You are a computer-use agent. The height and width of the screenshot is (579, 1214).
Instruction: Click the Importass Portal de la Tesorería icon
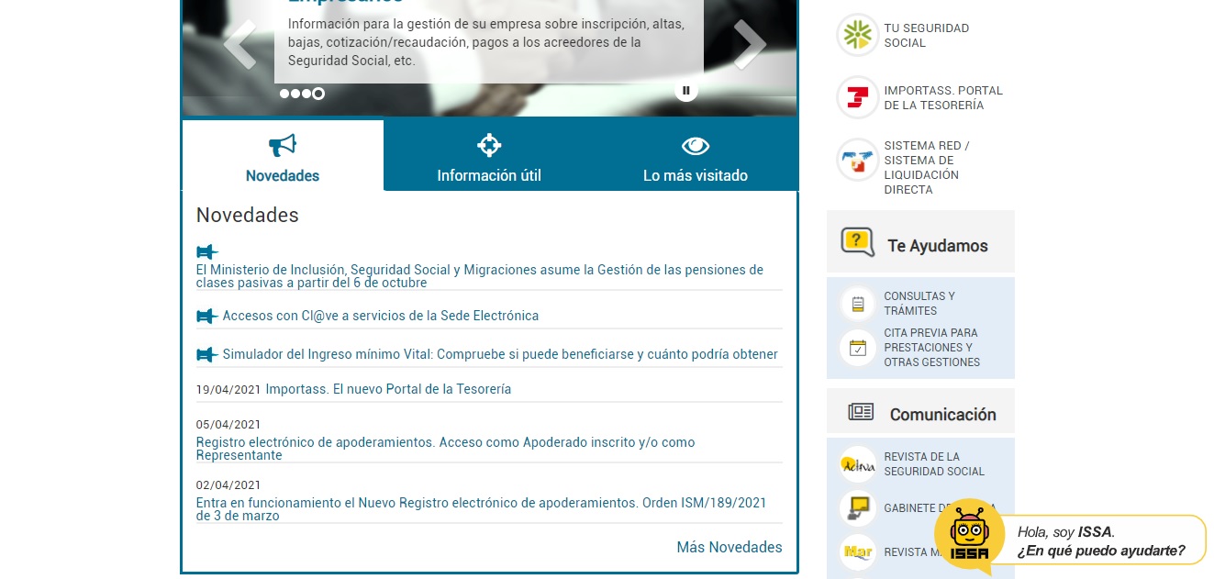point(857,96)
